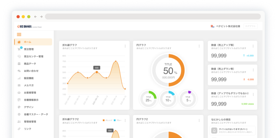Toggle the オレンジ legend in 折れ線グラフ2
The height and width of the screenshot is (138, 277).
coord(108,120)
